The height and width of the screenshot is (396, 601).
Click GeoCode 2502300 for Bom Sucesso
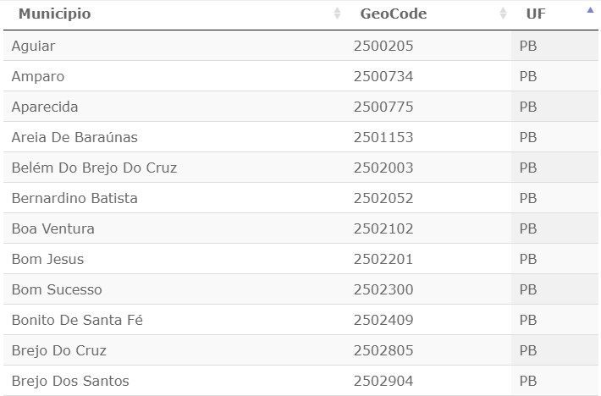[383, 289]
